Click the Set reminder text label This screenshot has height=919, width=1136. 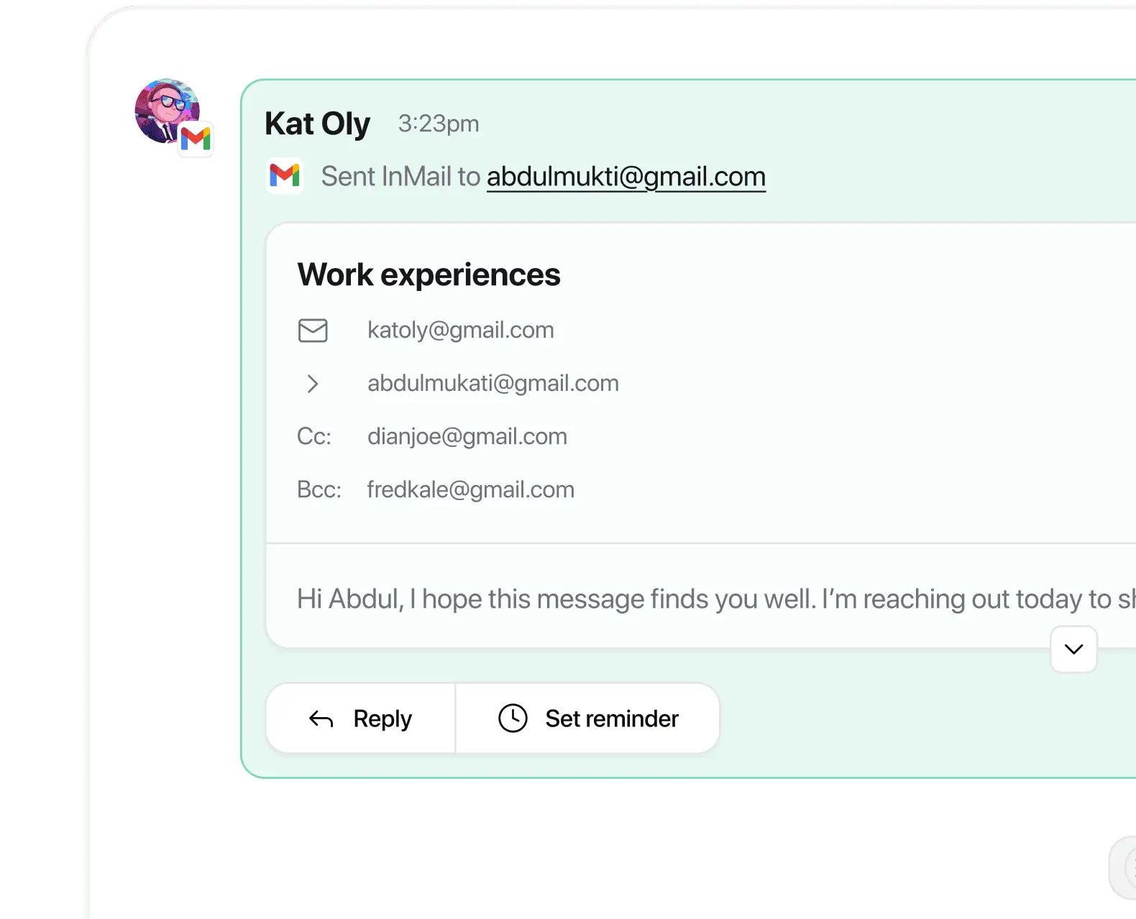[x=612, y=719]
